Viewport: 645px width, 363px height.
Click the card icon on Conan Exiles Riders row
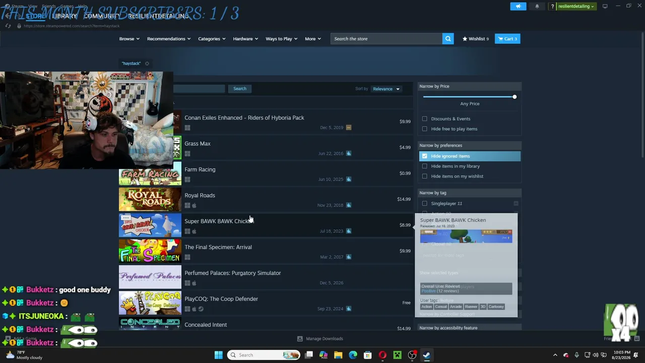[349, 128]
